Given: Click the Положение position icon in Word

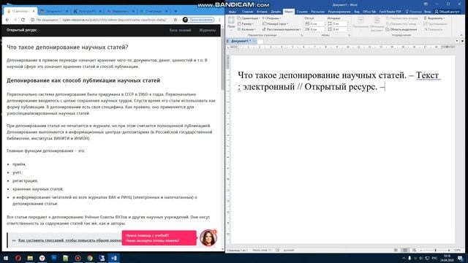Looking at the screenshot, I should pos(361,23).
